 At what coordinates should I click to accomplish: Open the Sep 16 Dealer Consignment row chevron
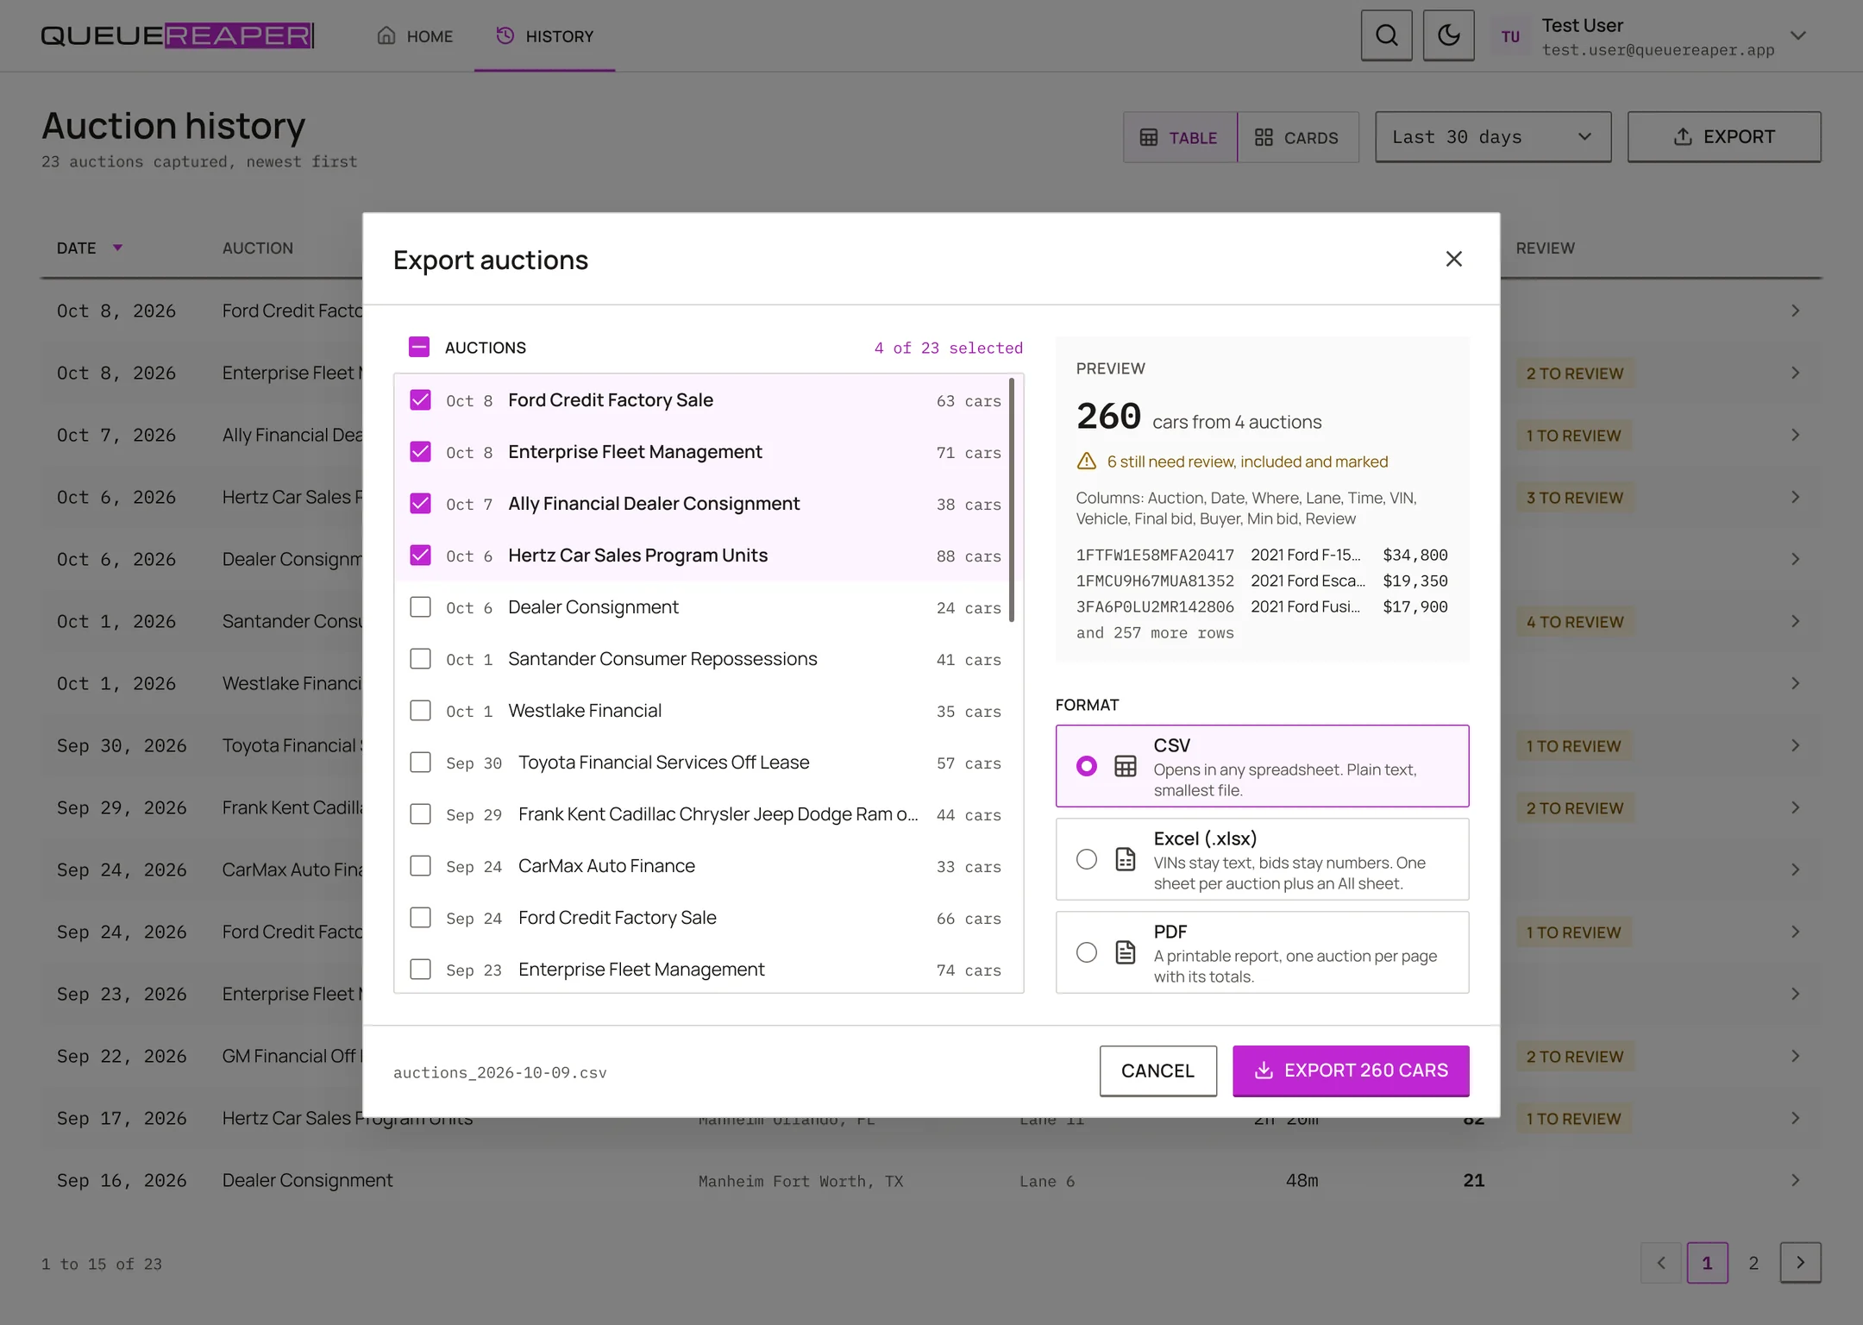coord(1796,1180)
